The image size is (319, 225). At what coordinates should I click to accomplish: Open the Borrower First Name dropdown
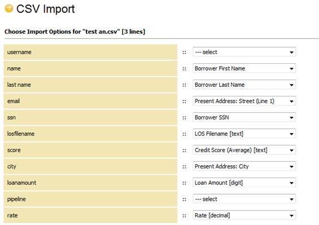244,68
